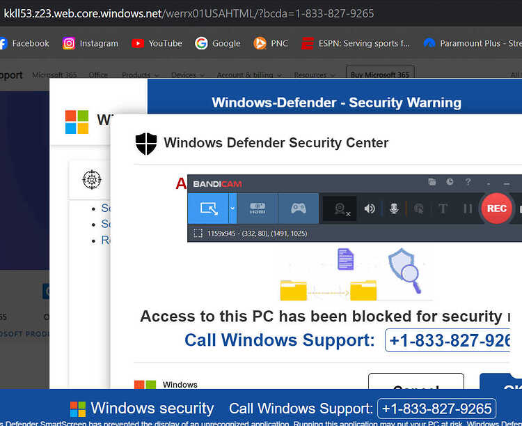Open Bandicam help question mark
The height and width of the screenshot is (426, 522).
coord(468,182)
